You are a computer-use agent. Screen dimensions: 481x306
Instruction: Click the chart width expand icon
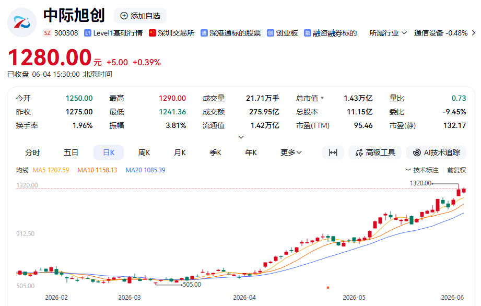tap(333, 152)
